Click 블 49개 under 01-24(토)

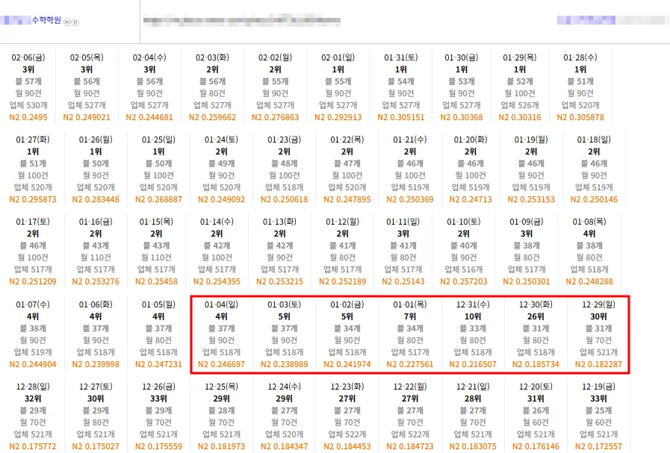pyautogui.click(x=221, y=163)
